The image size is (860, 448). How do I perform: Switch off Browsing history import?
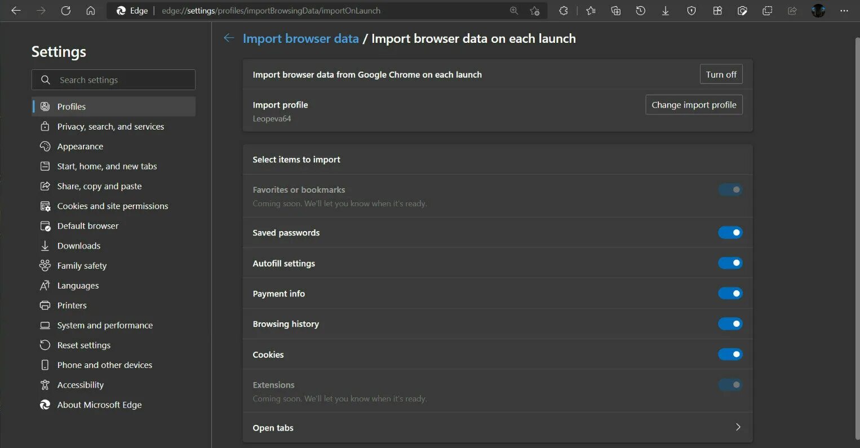(730, 324)
